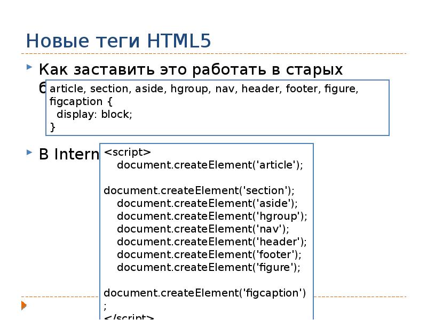Click the line 'document.createElement('hgroup');'
Image resolution: width=427 pixels, height=320 pixels.
[212, 215]
